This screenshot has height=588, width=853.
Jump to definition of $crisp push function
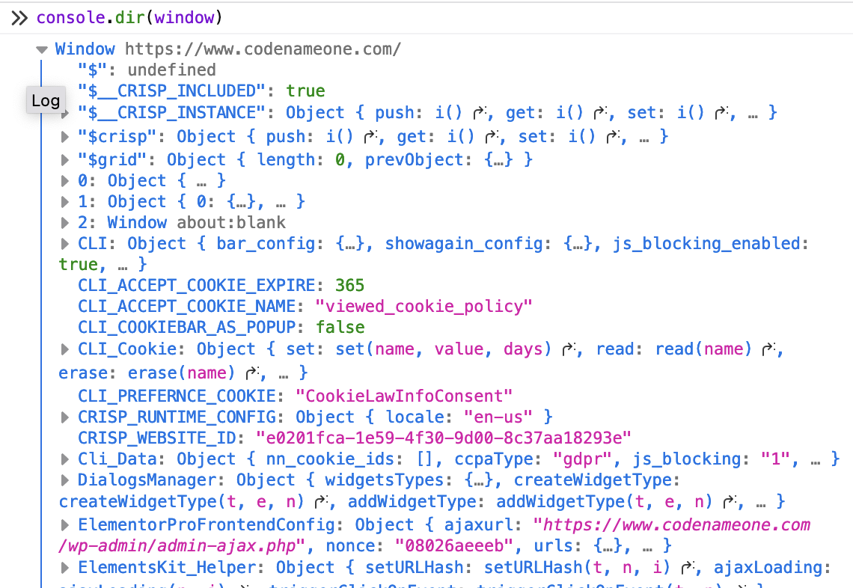[370, 137]
